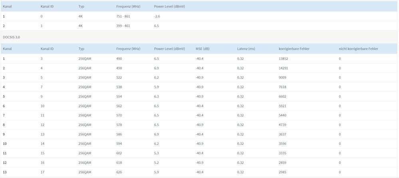The image size is (399, 178).
Task: Select frequency '578'
Action: (119, 125)
